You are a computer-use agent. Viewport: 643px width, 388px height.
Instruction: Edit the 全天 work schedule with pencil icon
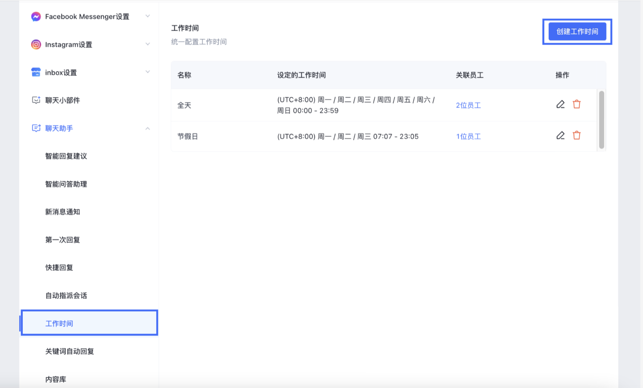560,104
